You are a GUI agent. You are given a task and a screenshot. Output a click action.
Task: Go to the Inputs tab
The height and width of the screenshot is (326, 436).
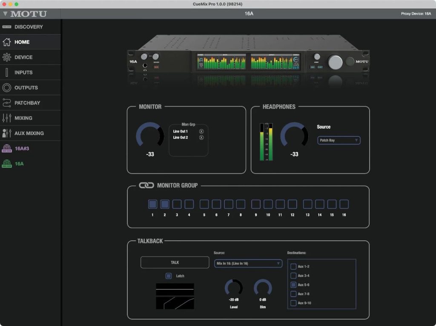tap(23, 72)
